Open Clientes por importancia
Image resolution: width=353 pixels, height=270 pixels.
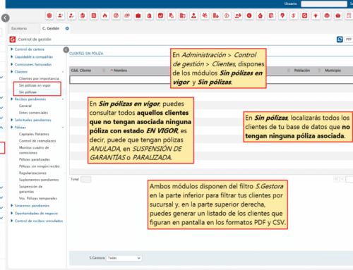(39, 78)
